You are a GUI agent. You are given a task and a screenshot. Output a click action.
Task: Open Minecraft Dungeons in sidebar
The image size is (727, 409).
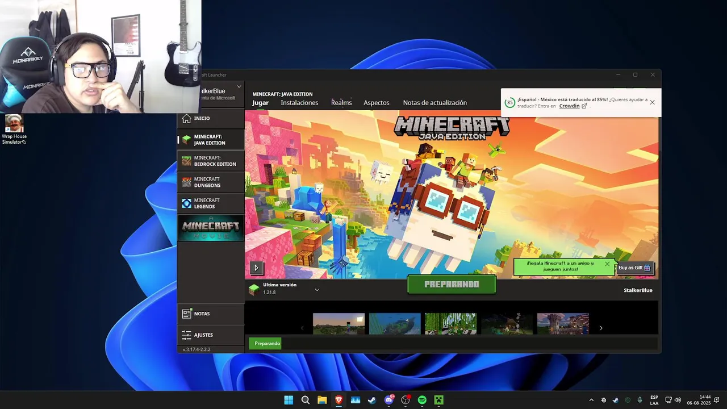(211, 182)
